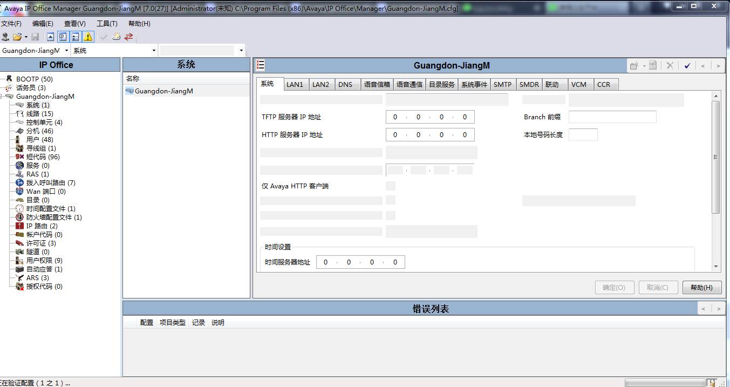730x387 pixels.
Task: Open the 工具(T) menu
Action: pos(107,24)
